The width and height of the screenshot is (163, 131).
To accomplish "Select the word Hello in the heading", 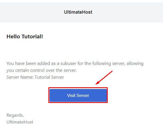I will coord(13,36).
